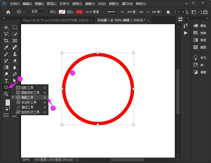This screenshot has width=211, height=163.
Task: Select the Eyedropper tool
Action: click(6, 47)
